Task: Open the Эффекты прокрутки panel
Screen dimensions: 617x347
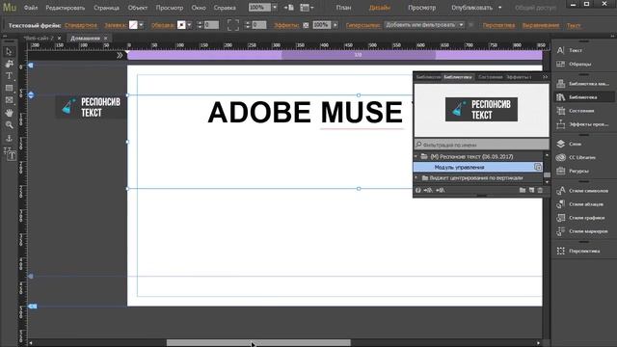Action: point(582,124)
